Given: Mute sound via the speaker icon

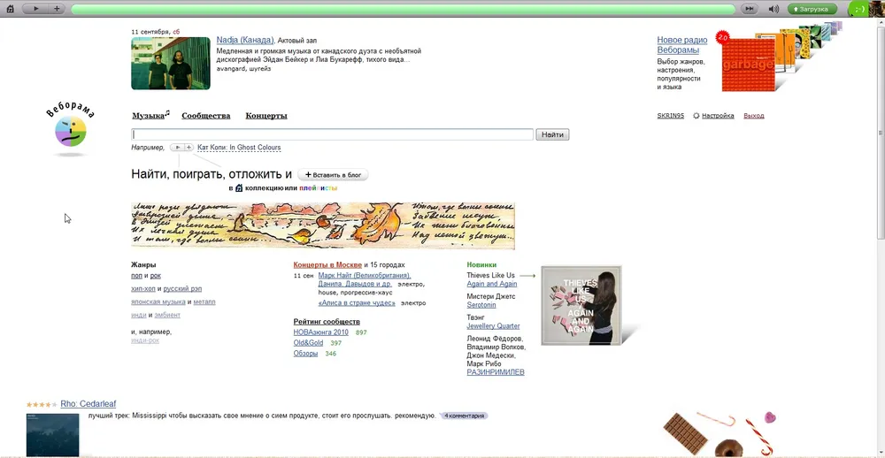Looking at the screenshot, I should (773, 9).
